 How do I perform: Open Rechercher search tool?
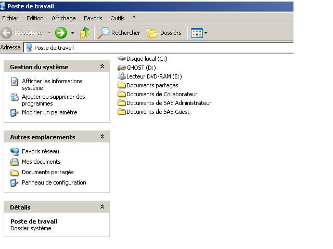point(119,33)
